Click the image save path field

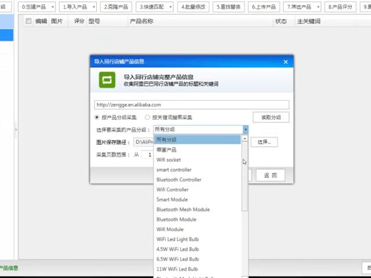coord(143,142)
